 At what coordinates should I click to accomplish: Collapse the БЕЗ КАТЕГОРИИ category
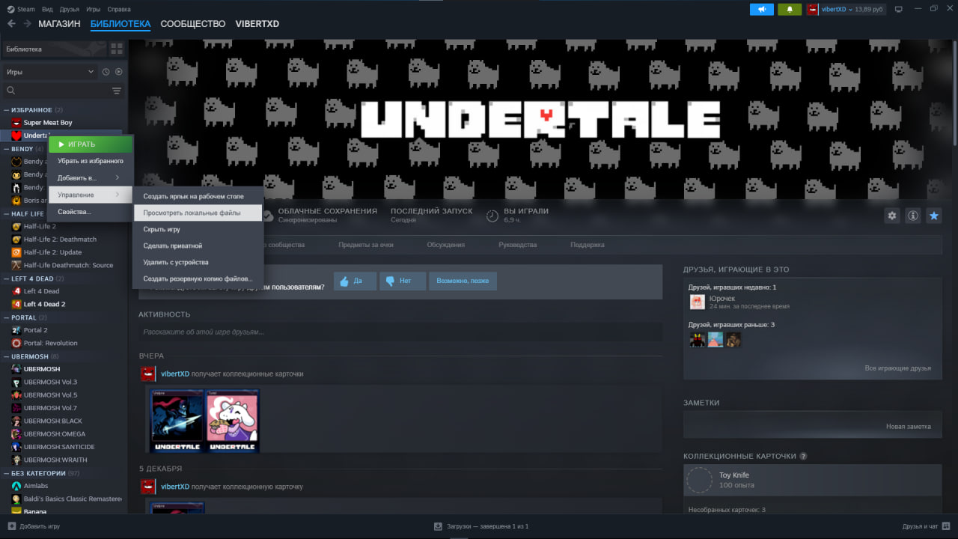point(6,473)
